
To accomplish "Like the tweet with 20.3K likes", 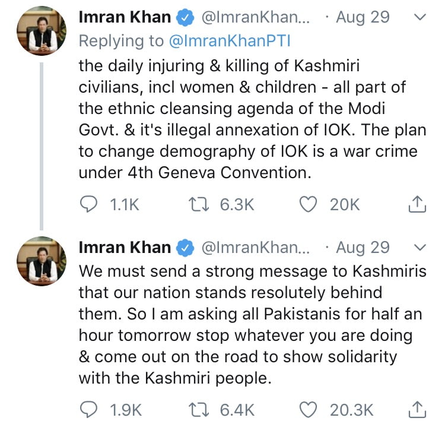I will coord(309,409).
